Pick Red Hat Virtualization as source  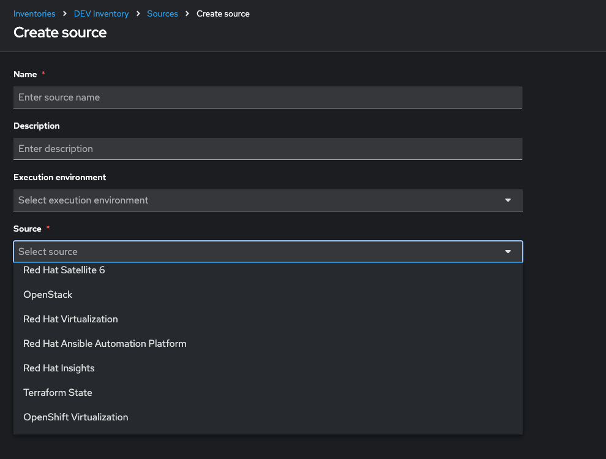pos(70,319)
